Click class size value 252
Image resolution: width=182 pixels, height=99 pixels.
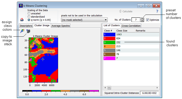point(118,42)
